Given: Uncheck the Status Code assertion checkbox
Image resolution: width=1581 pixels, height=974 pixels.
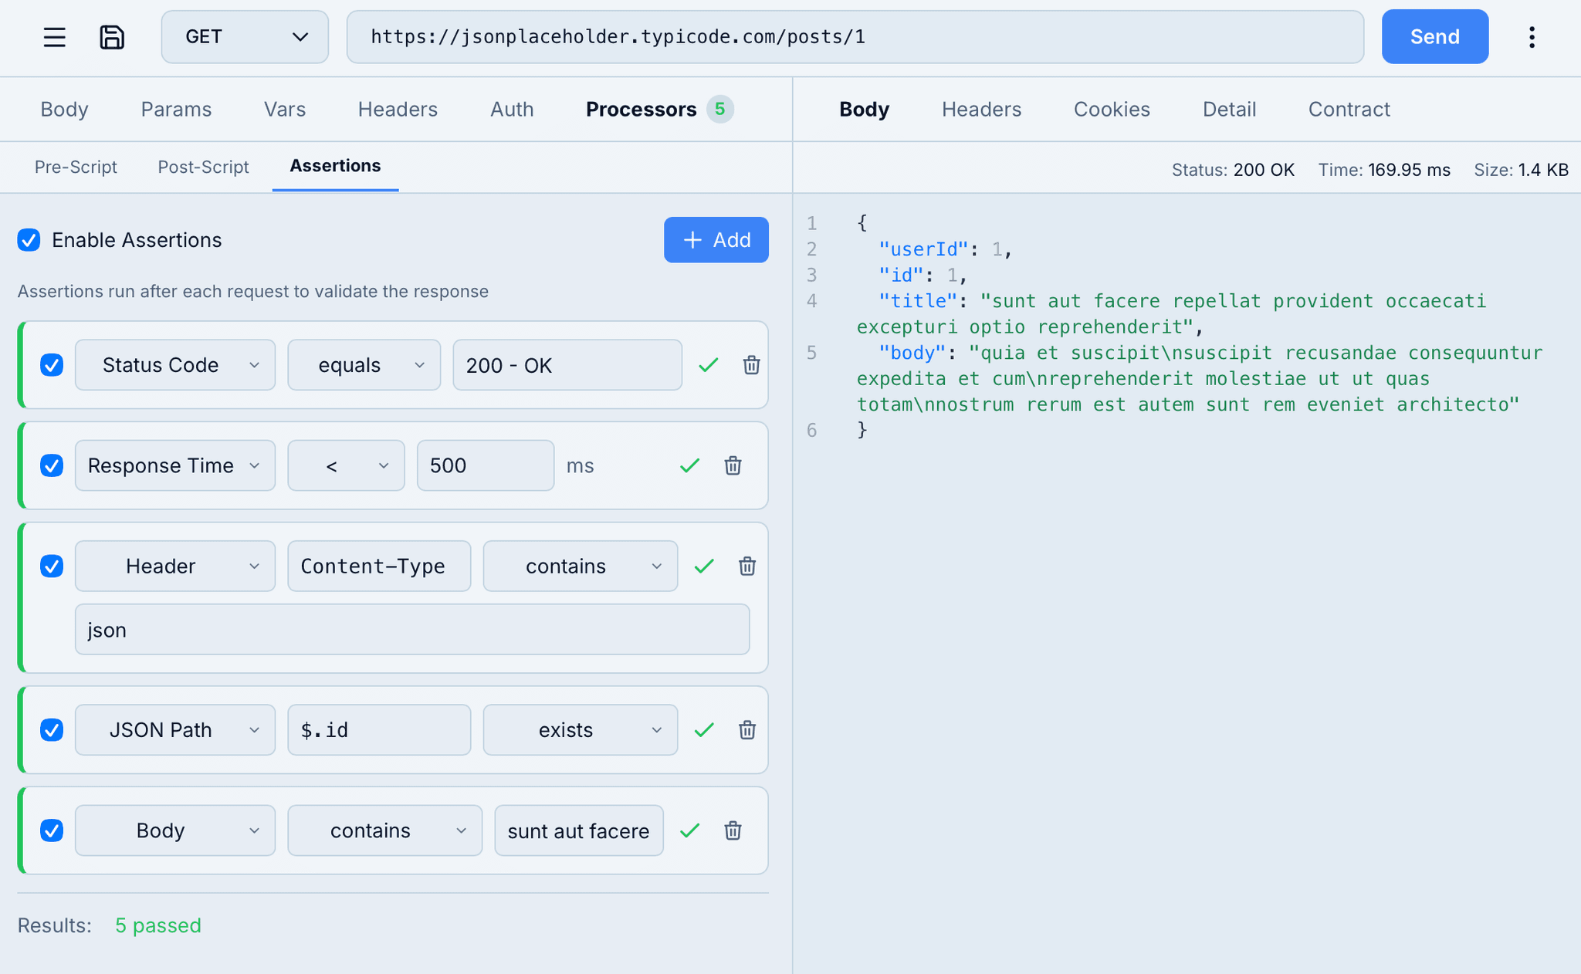Looking at the screenshot, I should click(x=52, y=365).
